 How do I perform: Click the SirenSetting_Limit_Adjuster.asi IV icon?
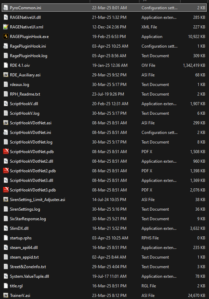[x=6, y=199]
